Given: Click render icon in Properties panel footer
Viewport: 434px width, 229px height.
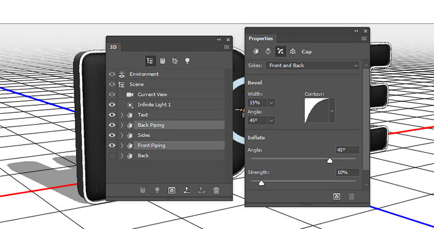Looking at the screenshot, I should point(336,196).
